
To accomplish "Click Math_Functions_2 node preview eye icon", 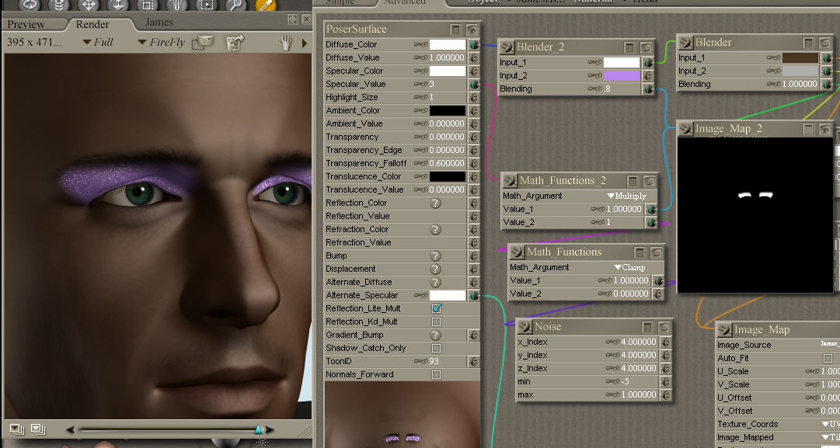I will (x=649, y=181).
